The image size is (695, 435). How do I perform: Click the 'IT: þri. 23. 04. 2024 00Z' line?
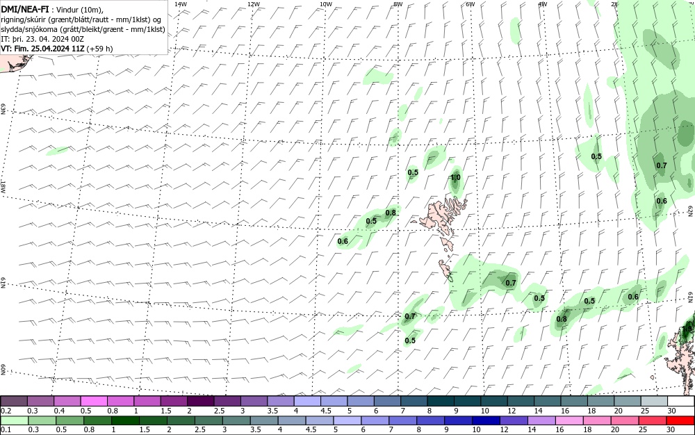tap(42, 39)
